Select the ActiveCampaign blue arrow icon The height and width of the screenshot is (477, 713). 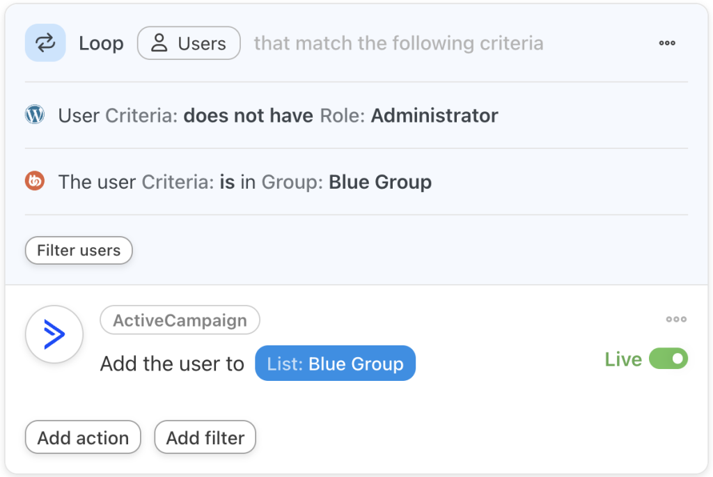click(54, 334)
